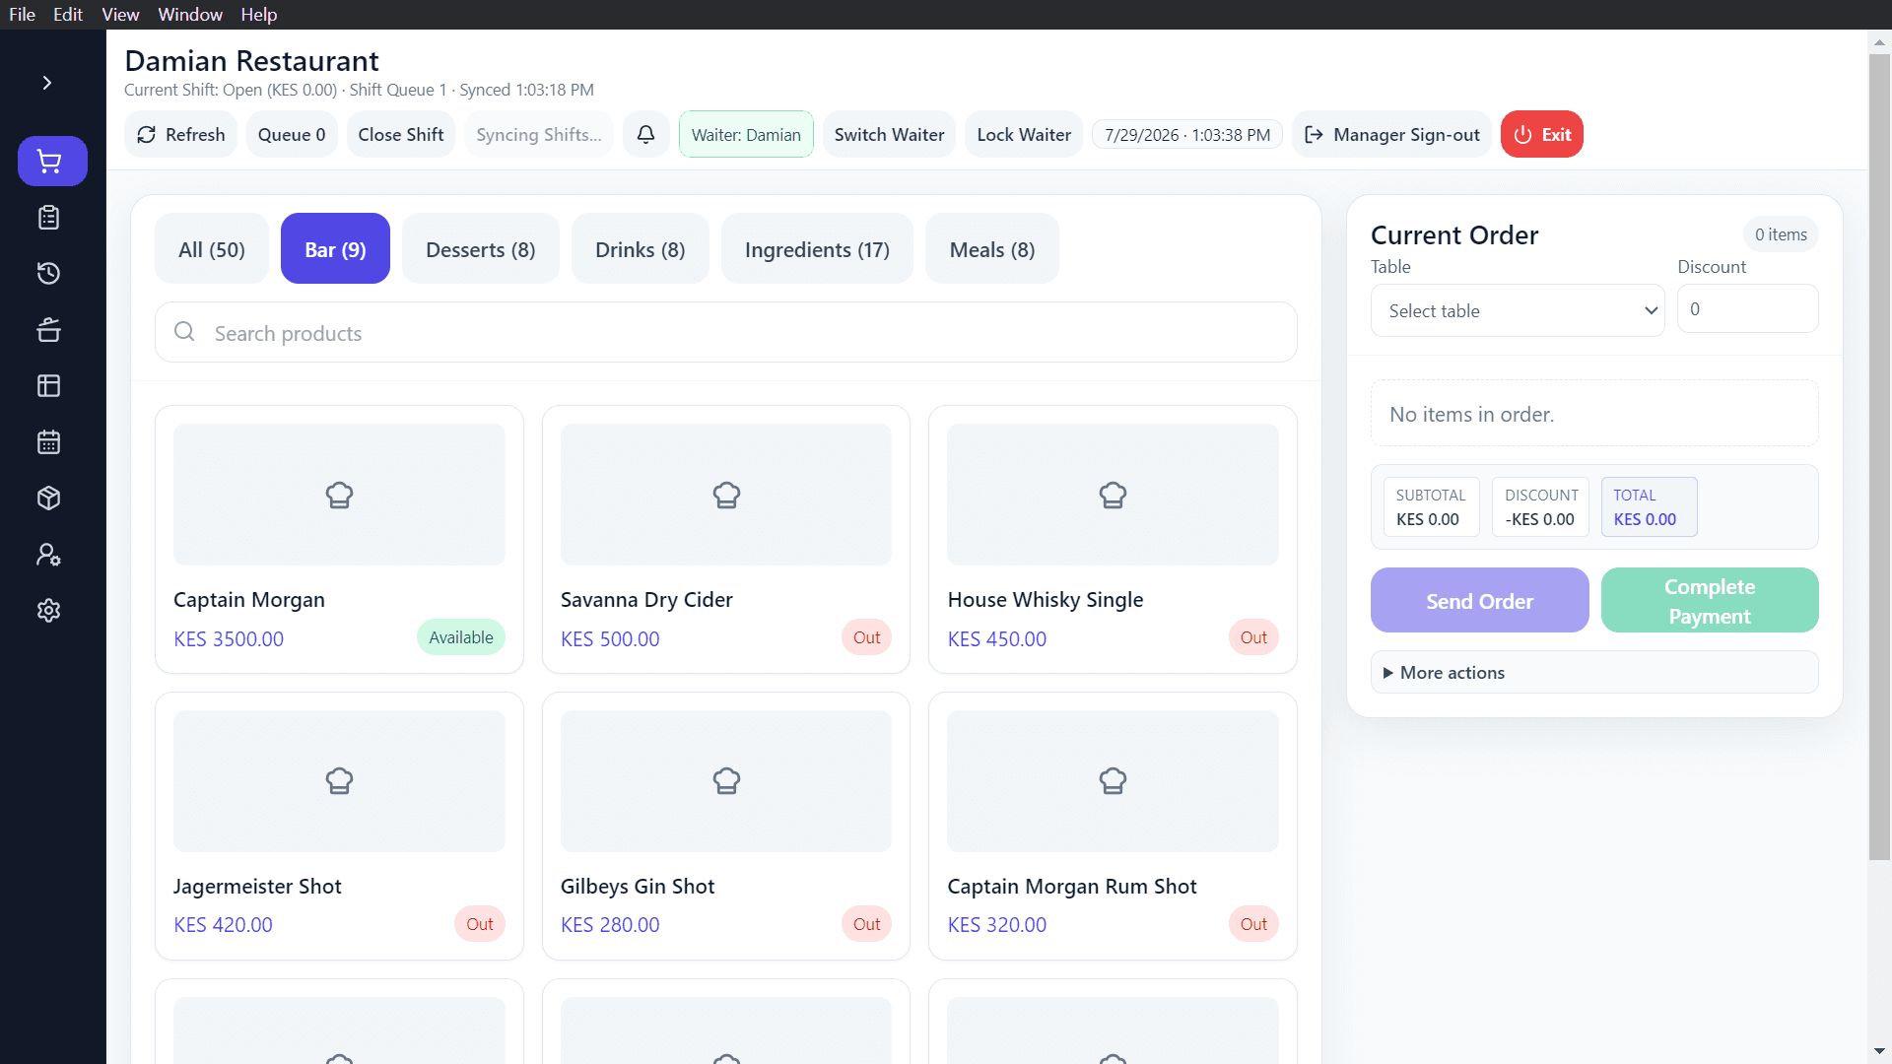Open the settings gear sidebar icon

(x=48, y=611)
